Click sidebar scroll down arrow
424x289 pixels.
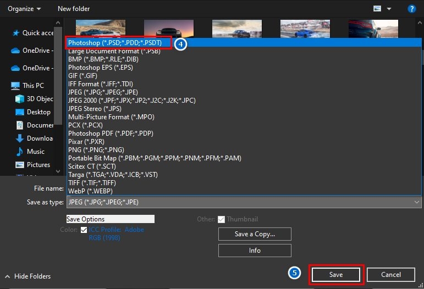[x=58, y=171]
